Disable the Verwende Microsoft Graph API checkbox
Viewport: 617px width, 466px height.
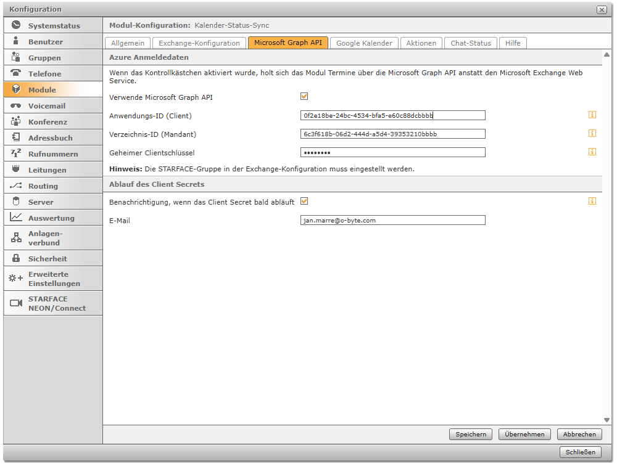(304, 97)
